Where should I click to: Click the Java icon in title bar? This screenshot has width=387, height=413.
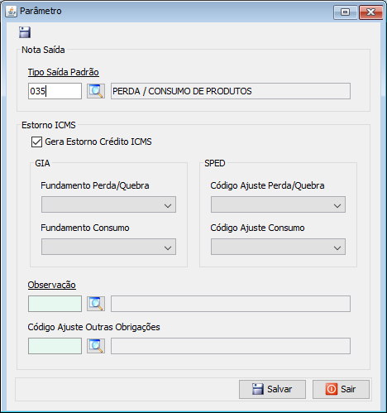[x=11, y=12]
